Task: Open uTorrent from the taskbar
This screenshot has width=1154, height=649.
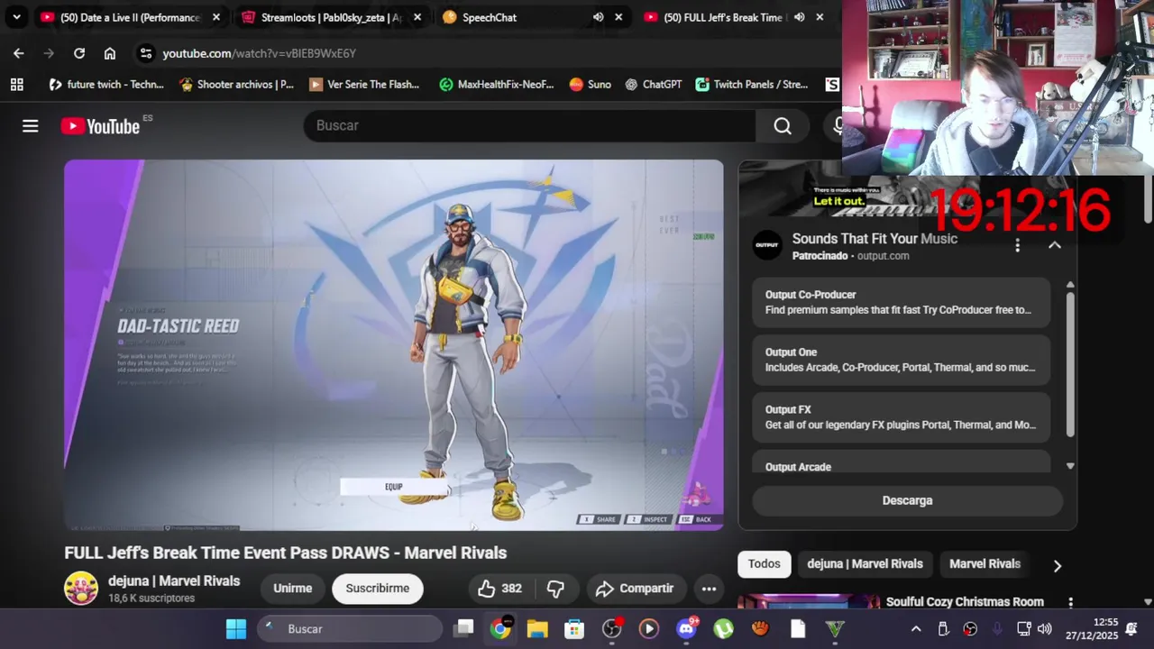Action: click(724, 629)
